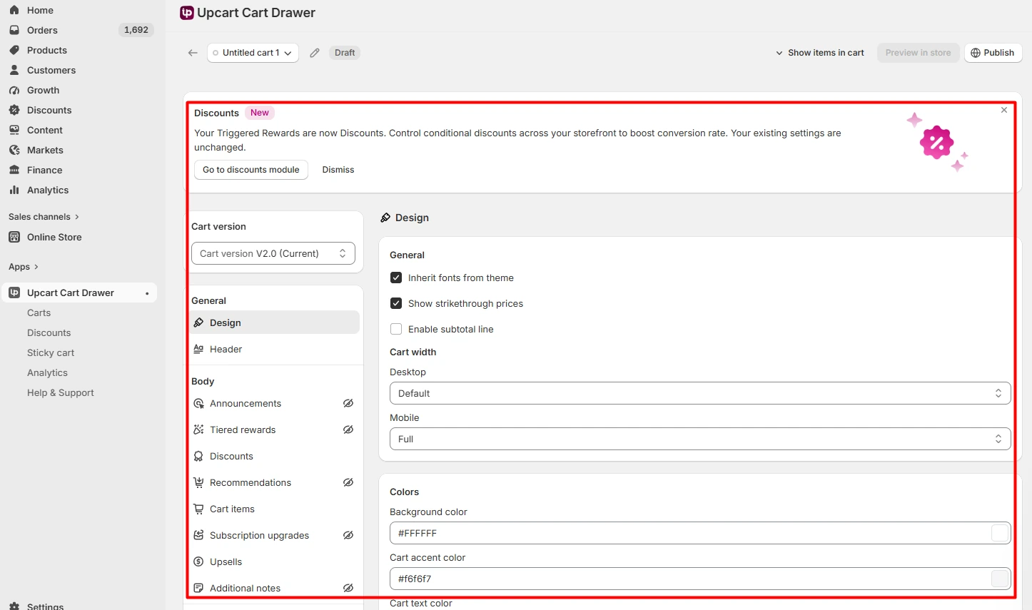Open the Desktop cart width dropdown
The height and width of the screenshot is (610, 1032).
pos(700,393)
